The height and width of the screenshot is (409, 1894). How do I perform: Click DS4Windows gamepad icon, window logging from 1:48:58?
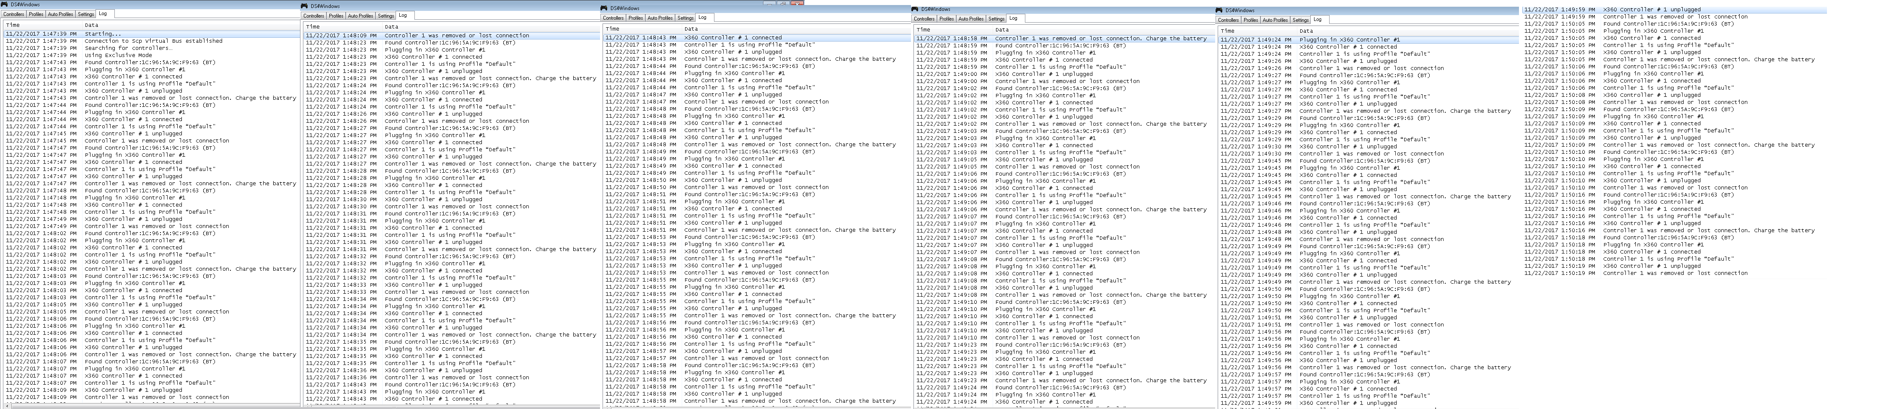pos(916,9)
